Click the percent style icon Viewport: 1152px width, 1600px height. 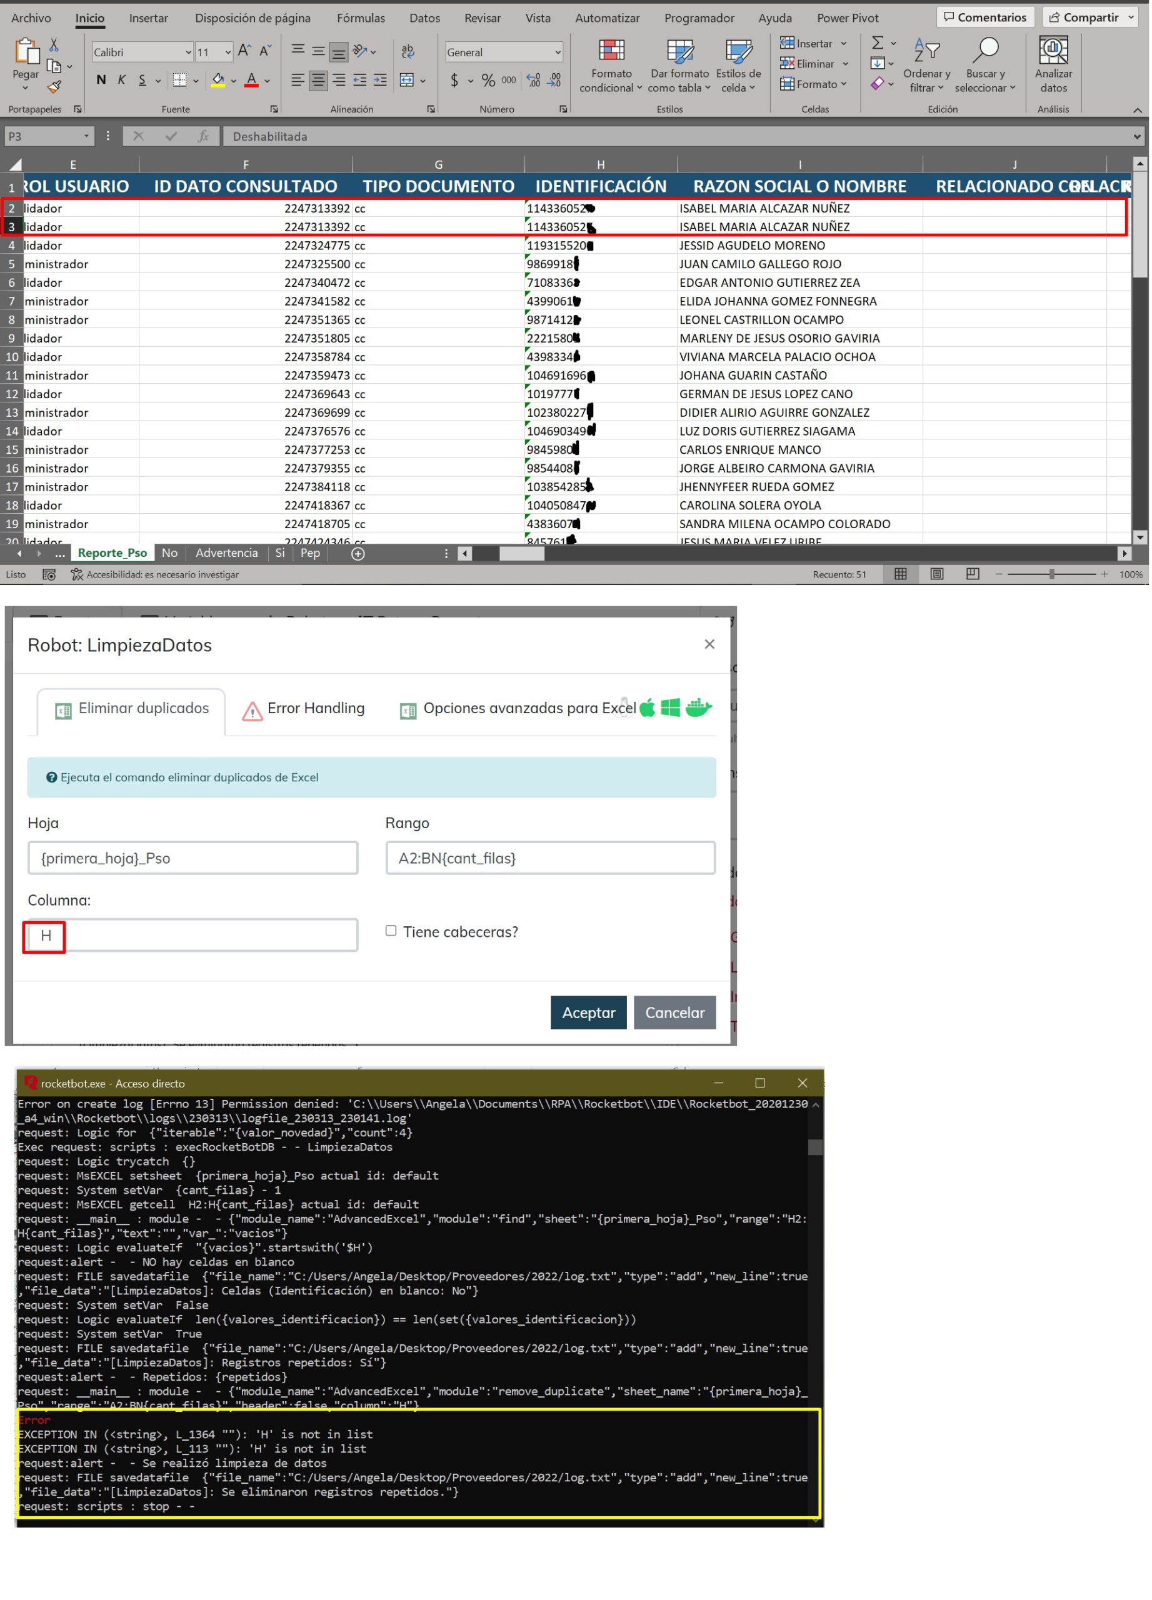(488, 81)
